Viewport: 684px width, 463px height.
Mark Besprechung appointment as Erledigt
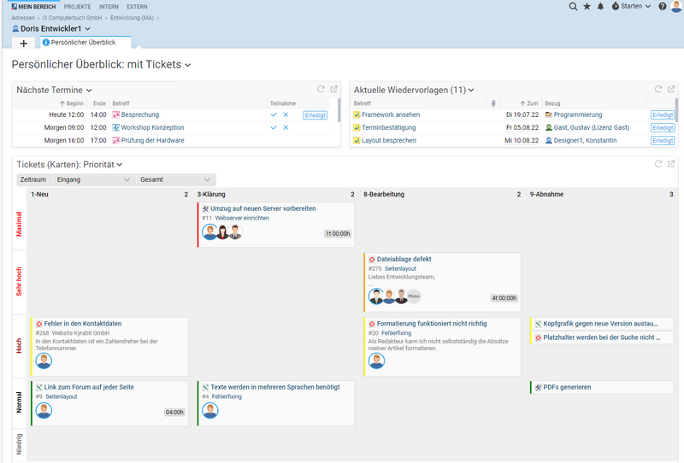coord(315,115)
